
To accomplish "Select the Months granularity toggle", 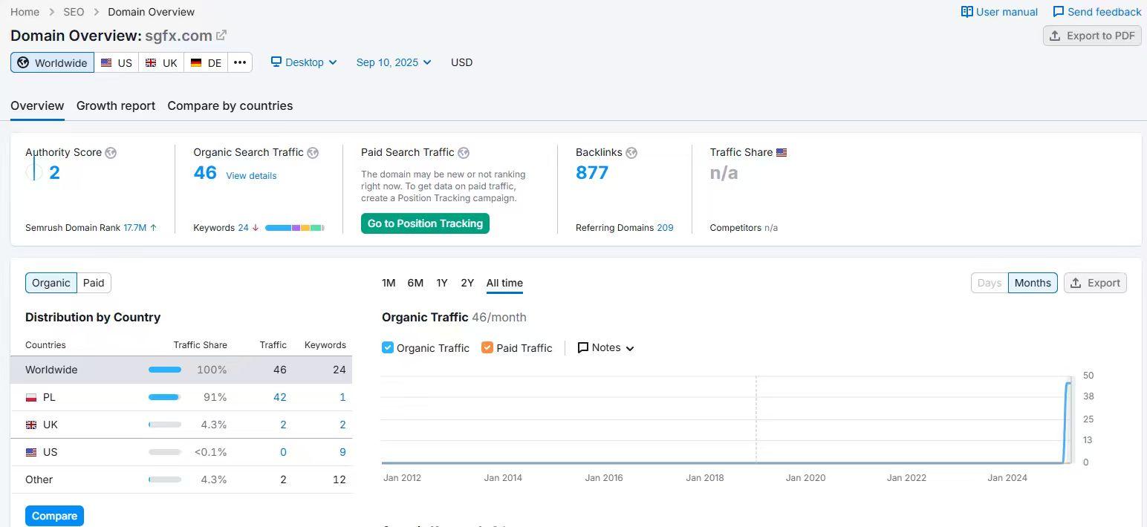I will click(1033, 283).
